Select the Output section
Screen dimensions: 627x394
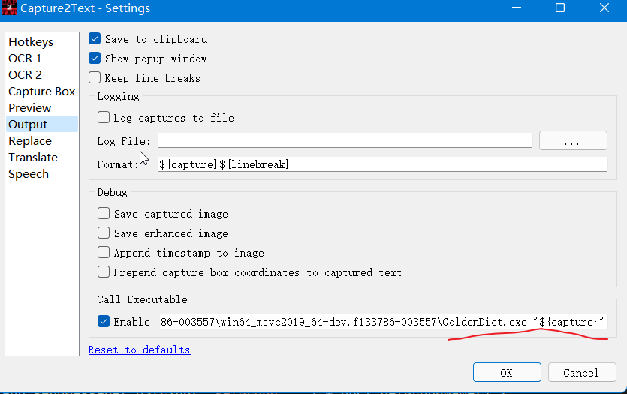click(42, 125)
